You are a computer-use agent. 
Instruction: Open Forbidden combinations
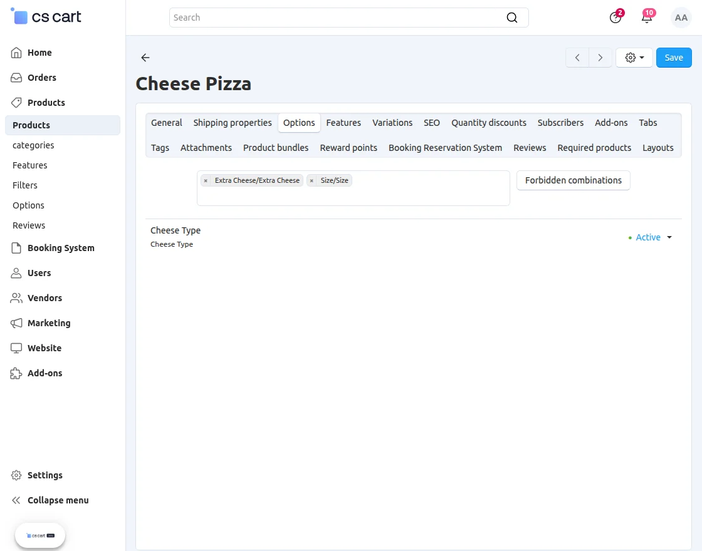point(572,180)
